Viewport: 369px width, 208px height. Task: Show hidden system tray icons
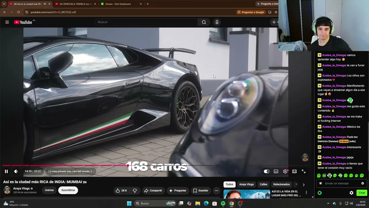pyautogui.click(x=328, y=203)
